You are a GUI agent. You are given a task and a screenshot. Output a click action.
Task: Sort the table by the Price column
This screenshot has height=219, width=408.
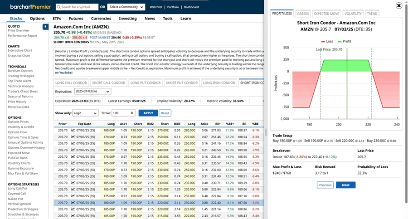tap(63, 124)
